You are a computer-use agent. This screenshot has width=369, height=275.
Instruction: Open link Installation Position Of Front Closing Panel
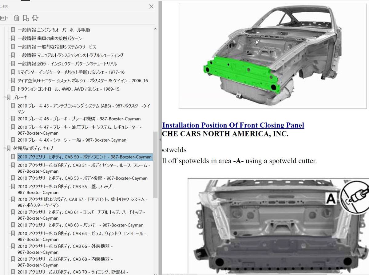[x=233, y=125]
